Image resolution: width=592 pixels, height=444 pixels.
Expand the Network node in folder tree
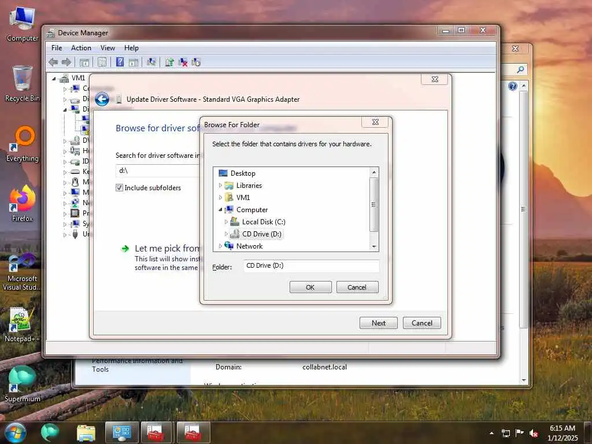tap(220, 246)
